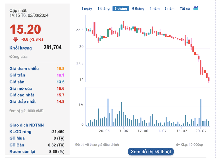Image resolution: width=216 pixels, height=158 pixels.
Task: Click the Giao dịch NĐTNN heading
Action: click(x=27, y=125)
